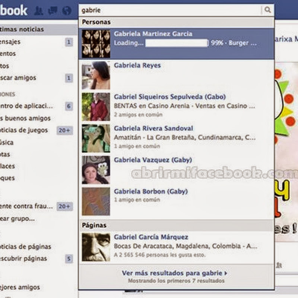Click 'Mostrando los primeros 7 resultados' text
Screen dimensions: 298x298
point(176,281)
